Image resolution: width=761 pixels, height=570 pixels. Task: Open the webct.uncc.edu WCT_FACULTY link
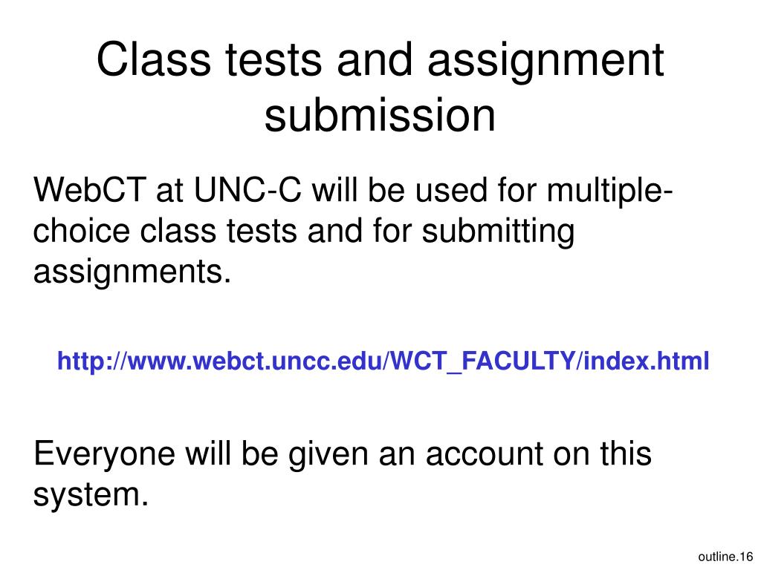383,361
